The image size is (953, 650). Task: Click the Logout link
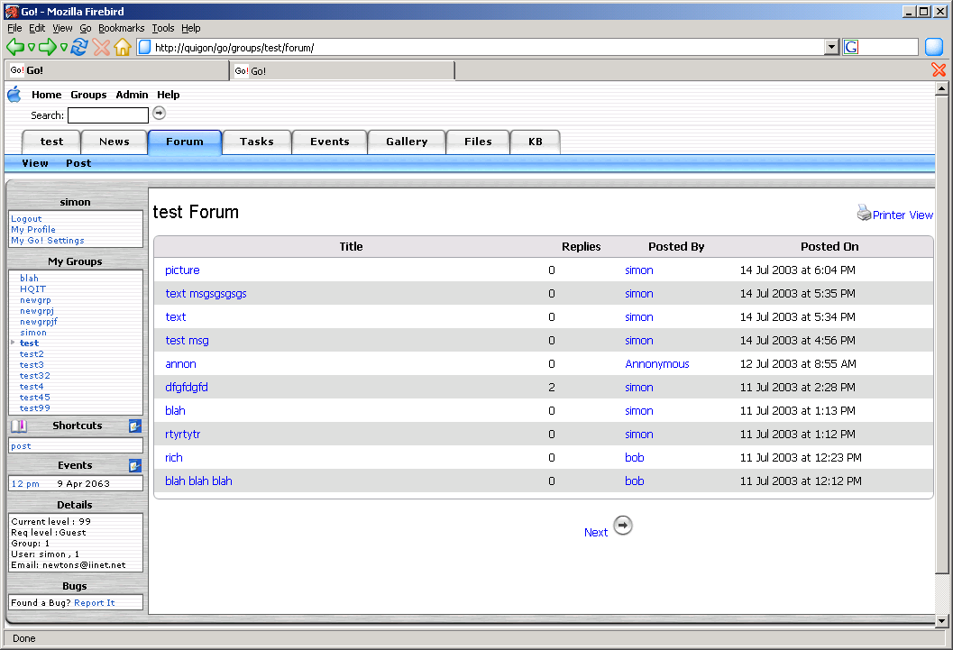26,219
